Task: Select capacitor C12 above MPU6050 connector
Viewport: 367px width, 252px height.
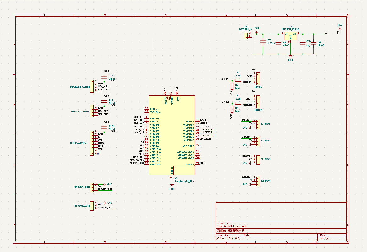Action: (x=104, y=77)
